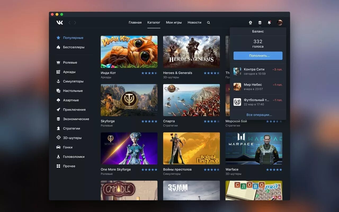Click the flask icon beside Головоломки

(x=58, y=157)
